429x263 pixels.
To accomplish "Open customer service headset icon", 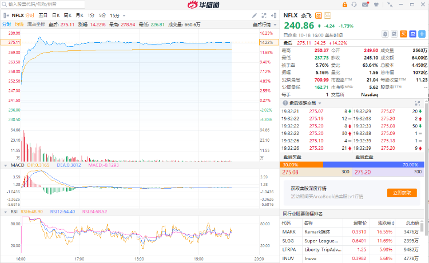I will pos(354,5).
